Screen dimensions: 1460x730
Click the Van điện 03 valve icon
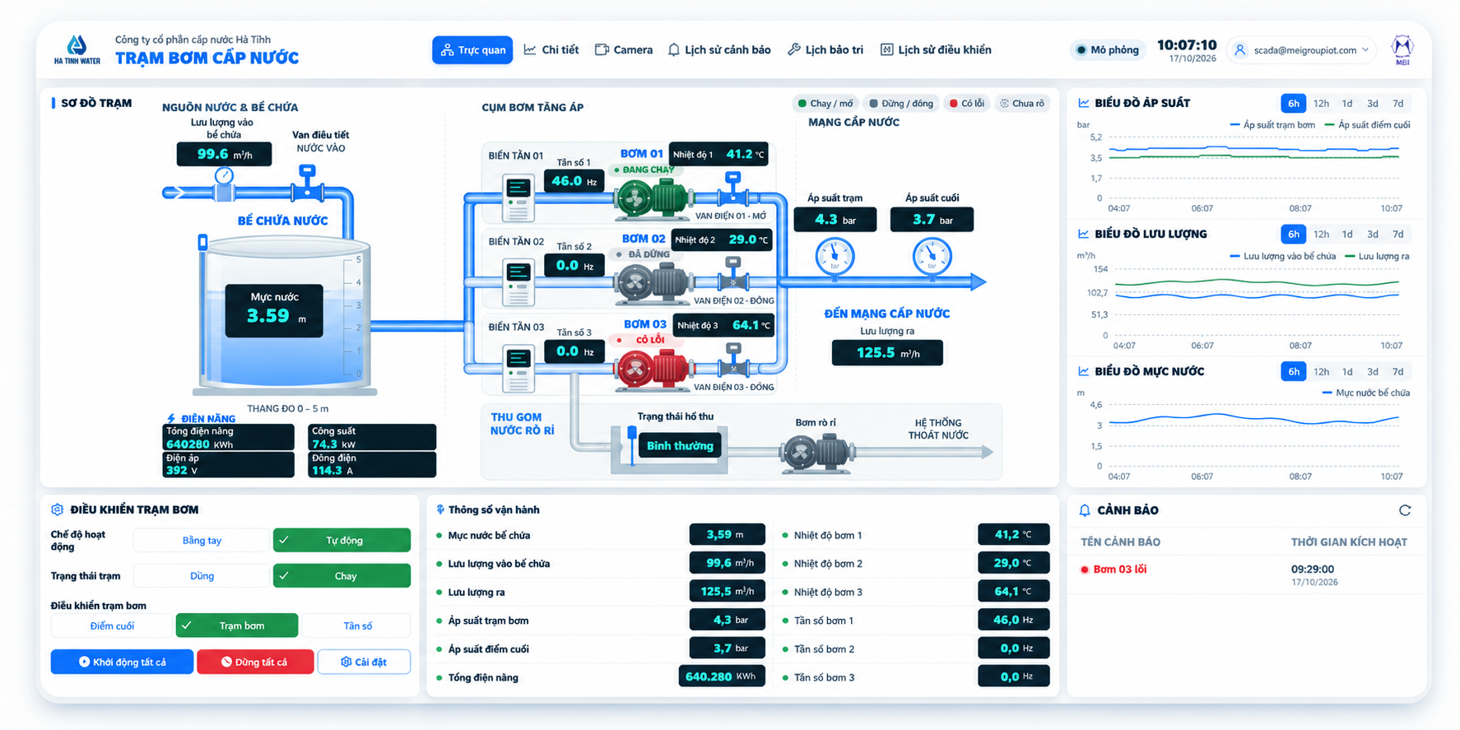(x=732, y=360)
